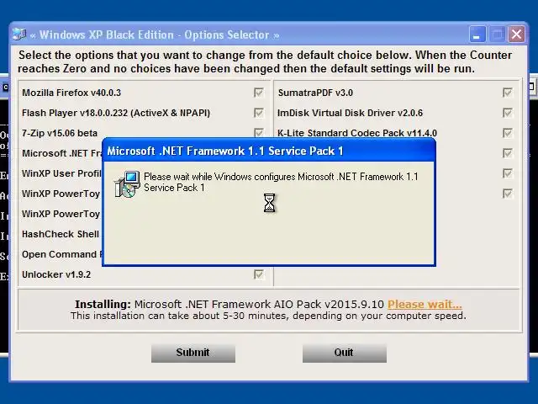Toggle the Unlocker v1.9.2 checkbox
This screenshot has width=538, height=404.
tap(259, 274)
